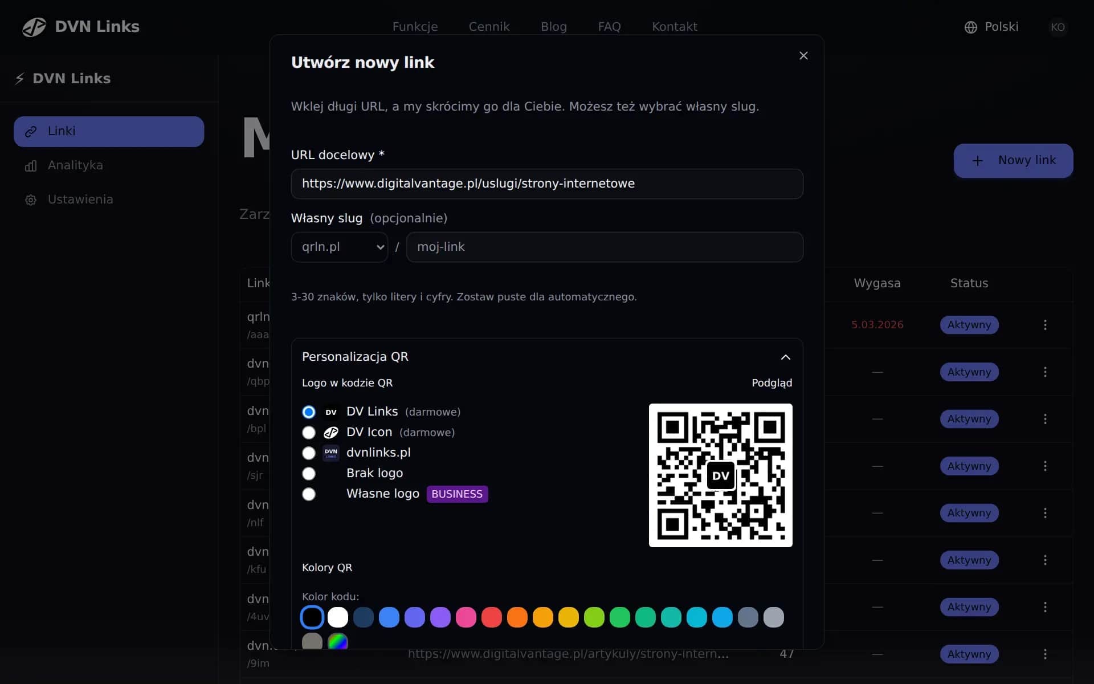
Task: Choose the lime green code color swatch
Action: [594, 617]
